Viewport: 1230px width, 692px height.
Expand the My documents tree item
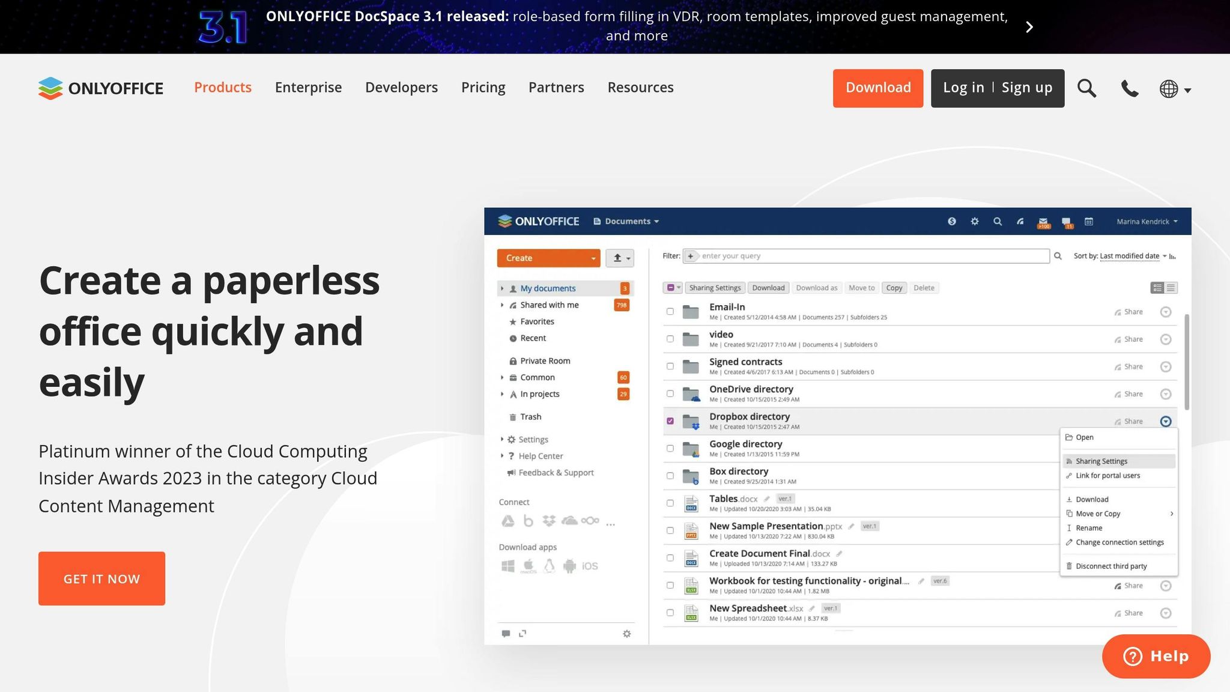[x=502, y=288]
